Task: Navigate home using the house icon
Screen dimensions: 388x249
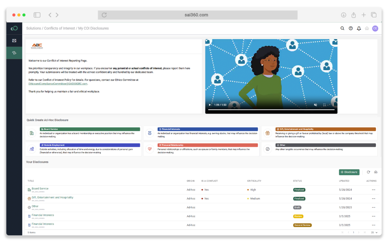Action: tap(367, 28)
